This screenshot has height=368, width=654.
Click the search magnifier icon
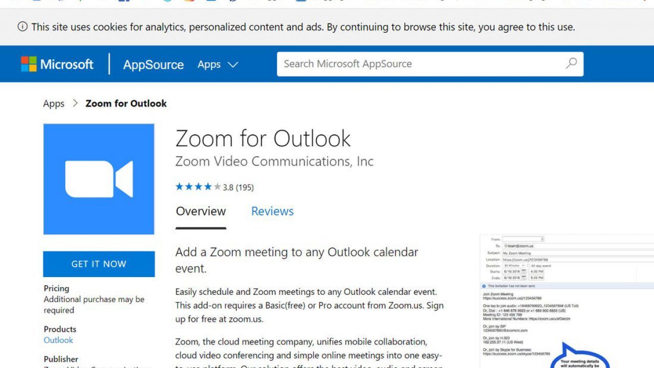click(571, 63)
